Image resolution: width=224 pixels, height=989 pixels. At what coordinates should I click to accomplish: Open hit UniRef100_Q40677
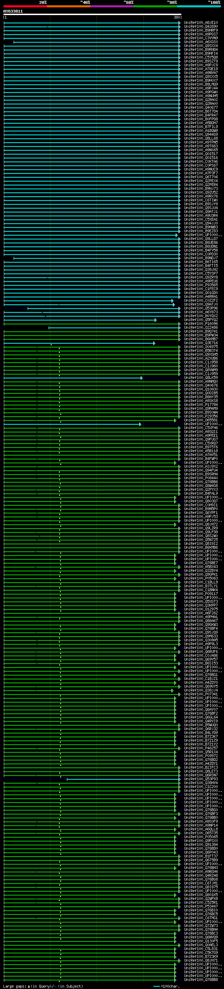(x=201, y=107)
